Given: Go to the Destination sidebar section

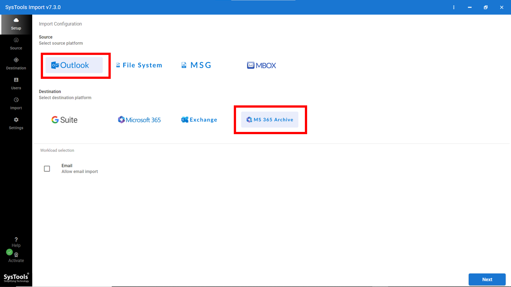Looking at the screenshot, I should point(16,64).
